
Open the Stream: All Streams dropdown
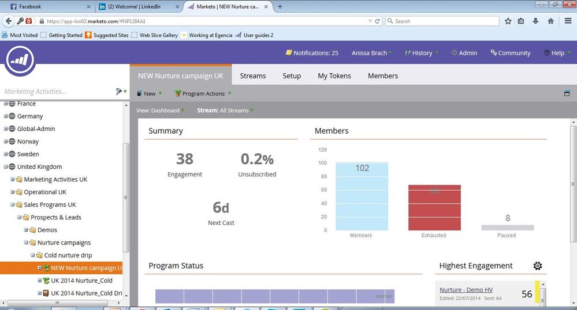click(x=225, y=111)
